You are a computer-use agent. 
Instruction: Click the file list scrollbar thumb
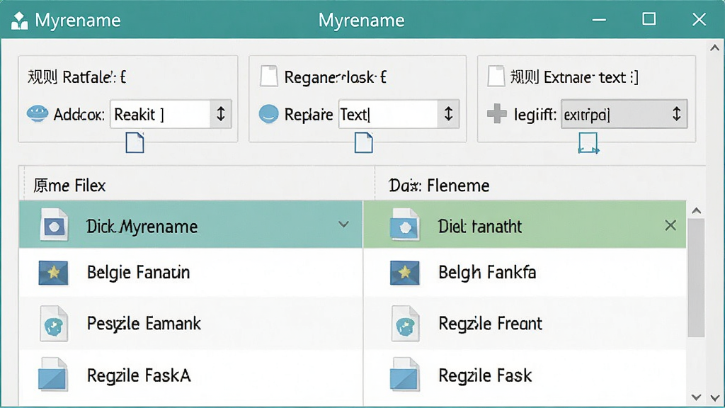click(696, 278)
